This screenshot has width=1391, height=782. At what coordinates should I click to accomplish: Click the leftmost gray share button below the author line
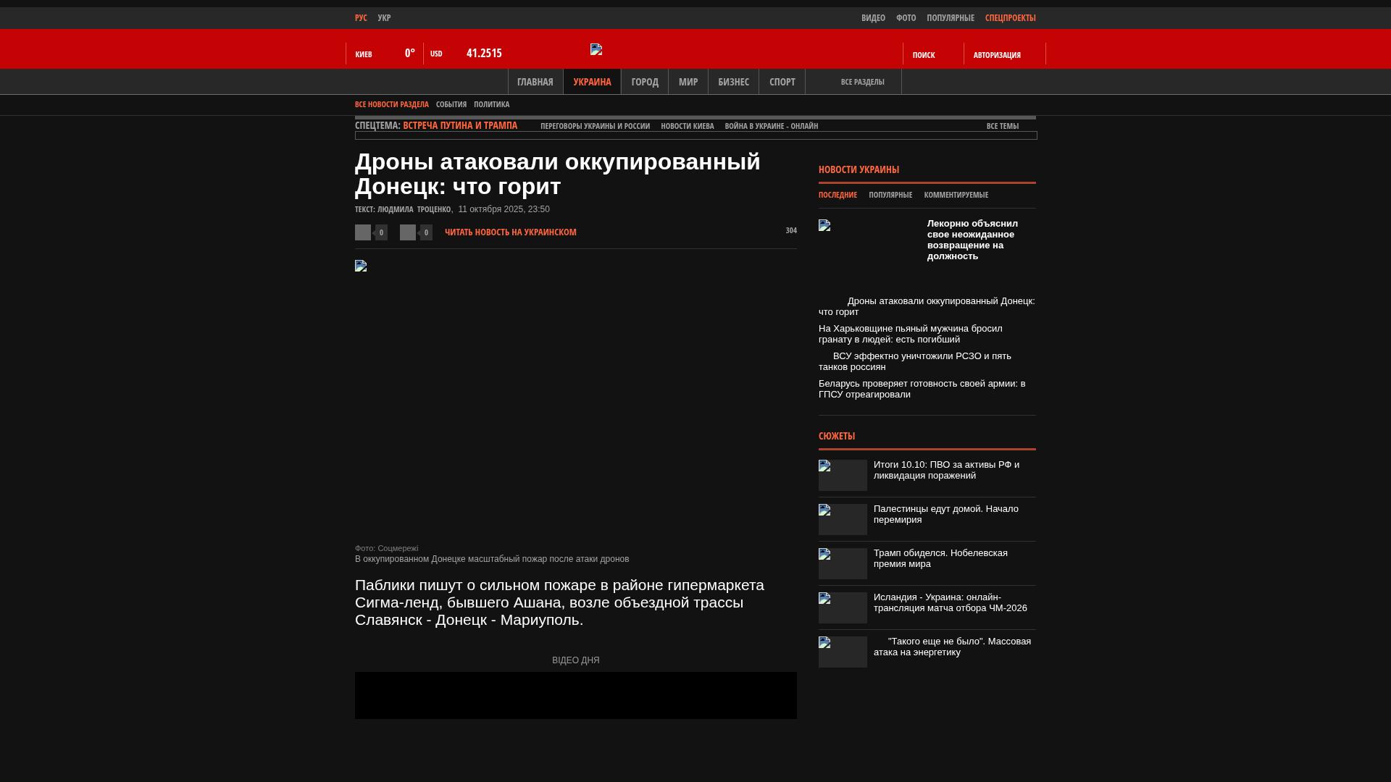pos(363,232)
